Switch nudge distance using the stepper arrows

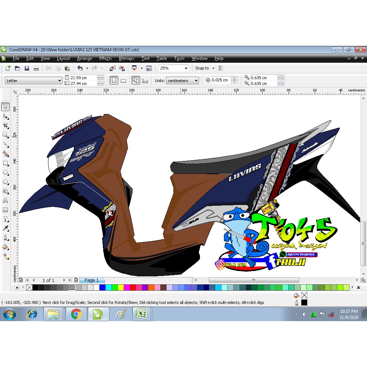[x=235, y=80]
